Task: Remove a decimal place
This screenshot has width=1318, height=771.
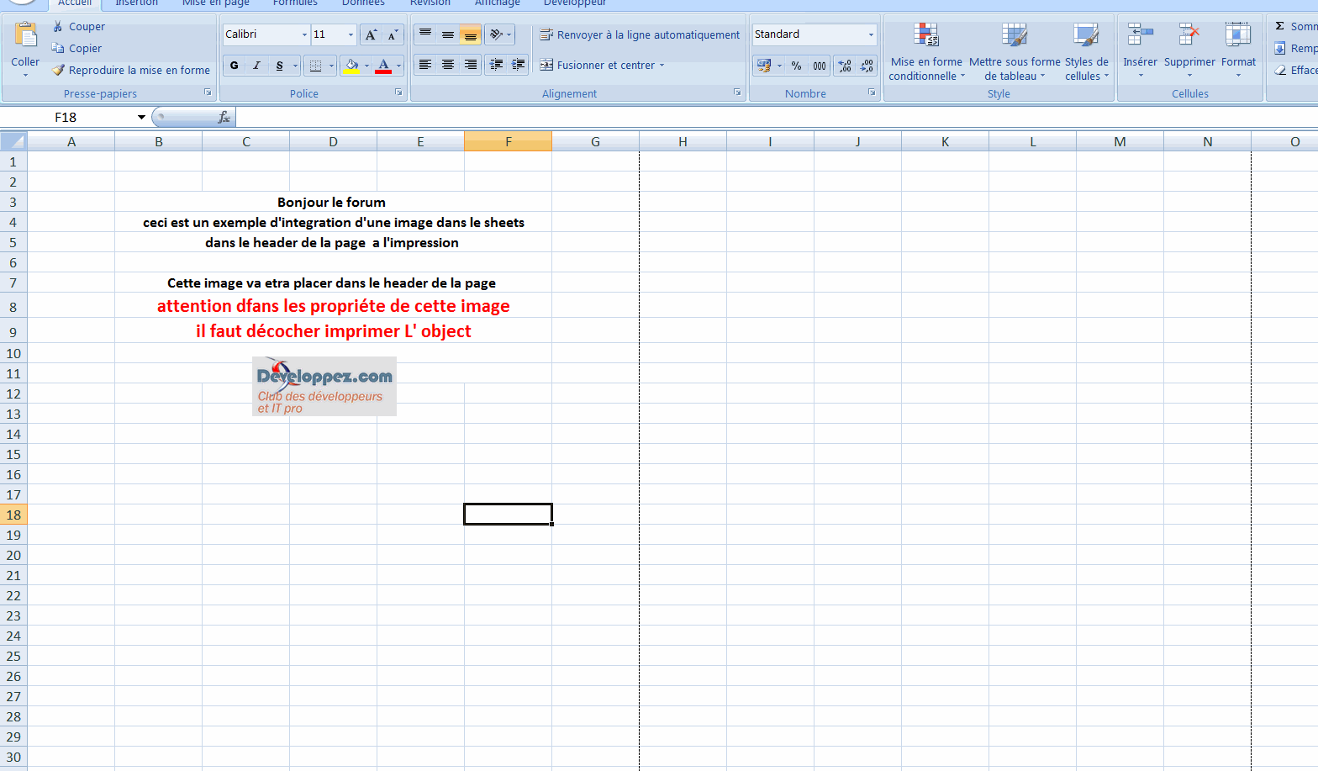Action: pyautogui.click(x=867, y=66)
